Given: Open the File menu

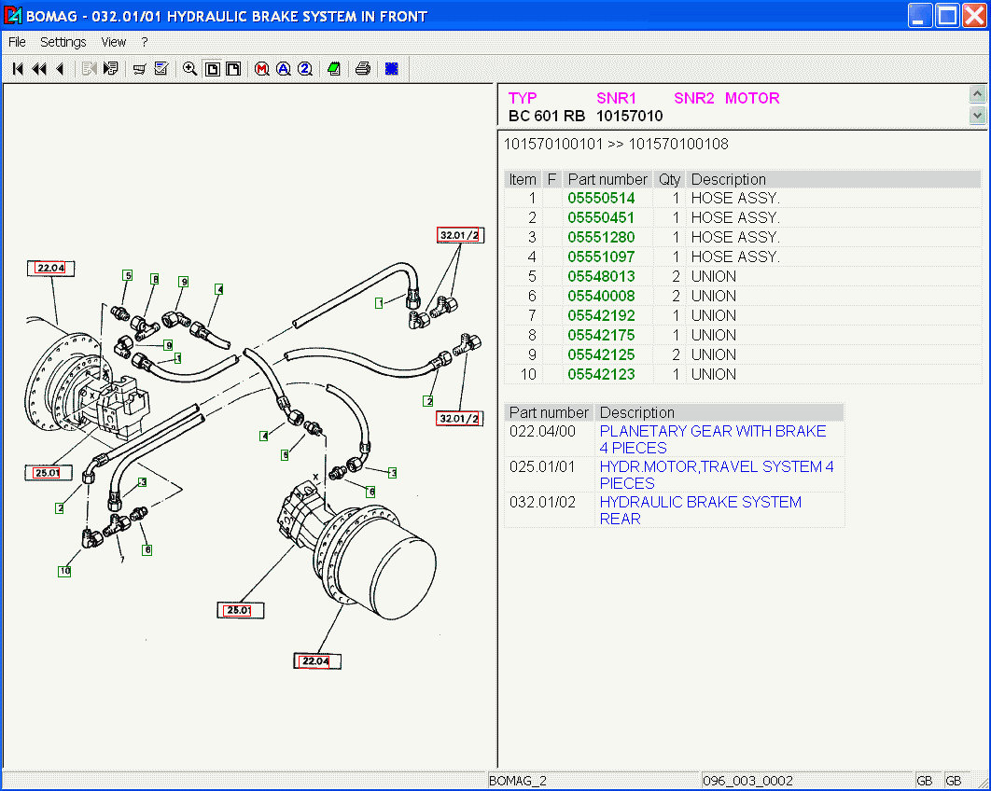Looking at the screenshot, I should pos(17,42).
